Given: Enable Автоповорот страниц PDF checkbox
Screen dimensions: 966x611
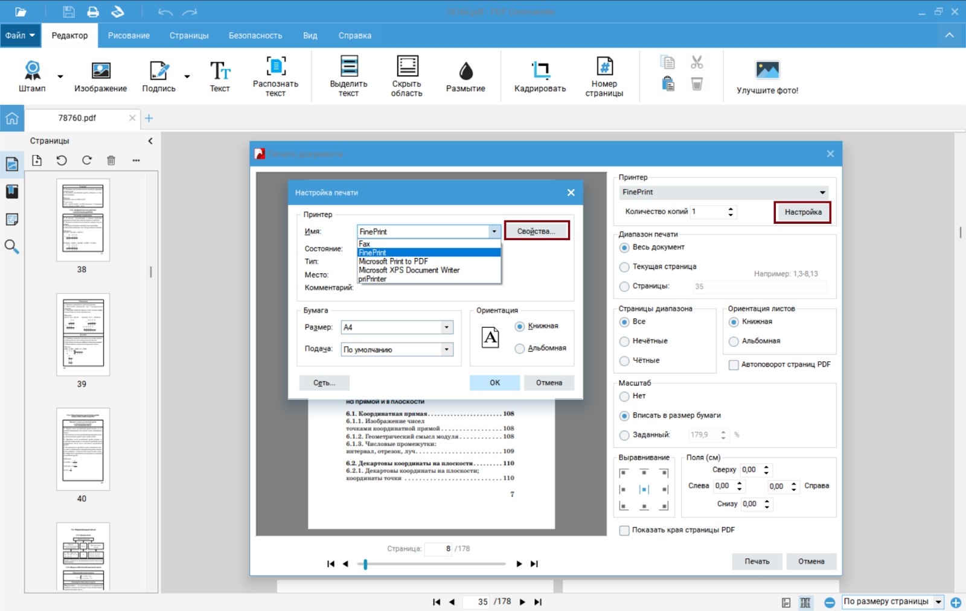Looking at the screenshot, I should click(734, 365).
